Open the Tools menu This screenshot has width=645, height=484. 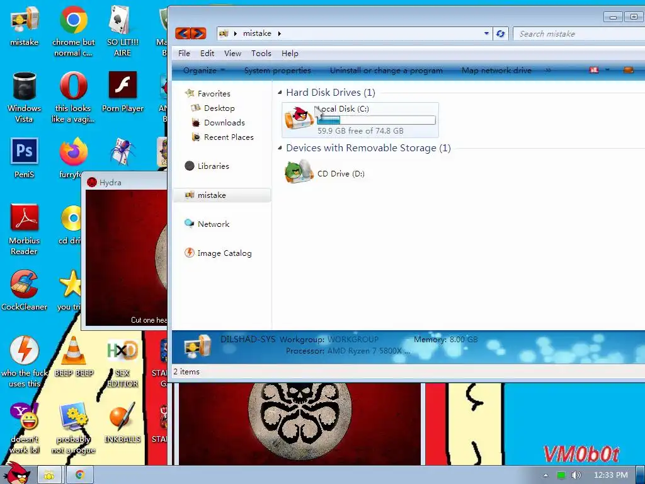tap(261, 53)
